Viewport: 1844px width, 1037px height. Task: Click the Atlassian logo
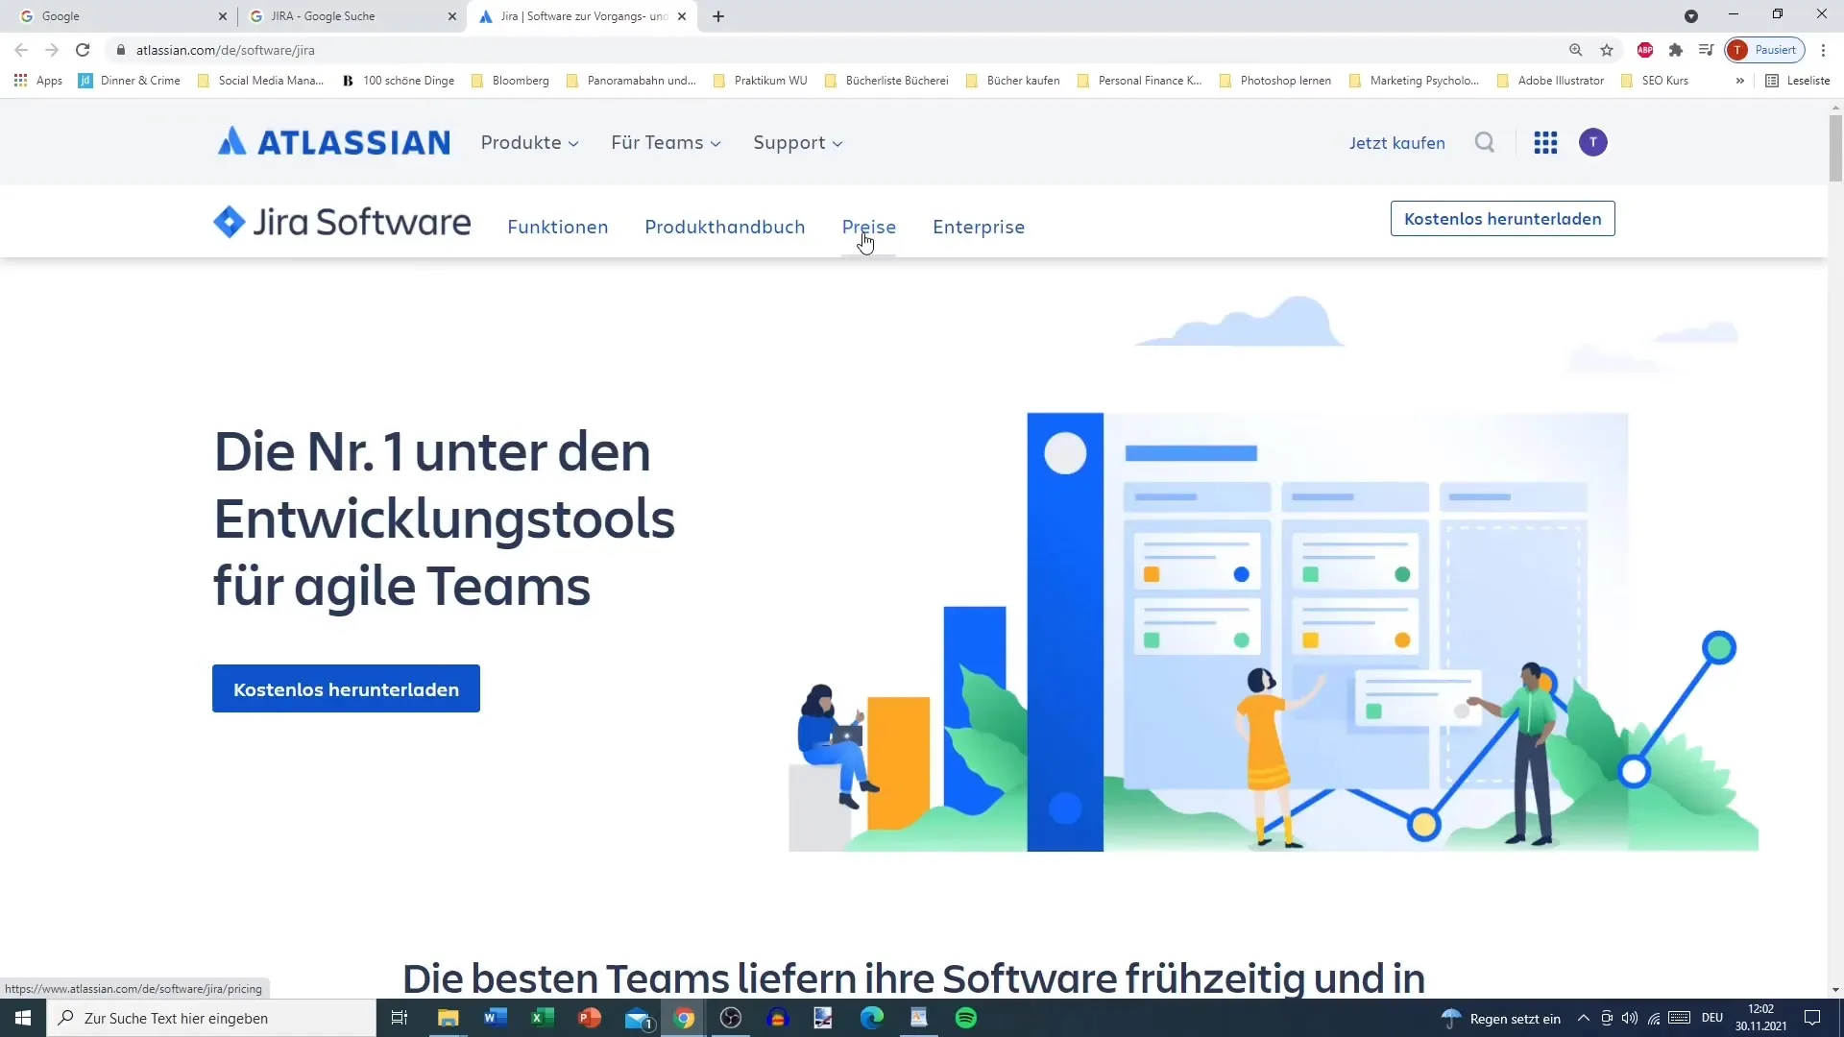coord(333,142)
